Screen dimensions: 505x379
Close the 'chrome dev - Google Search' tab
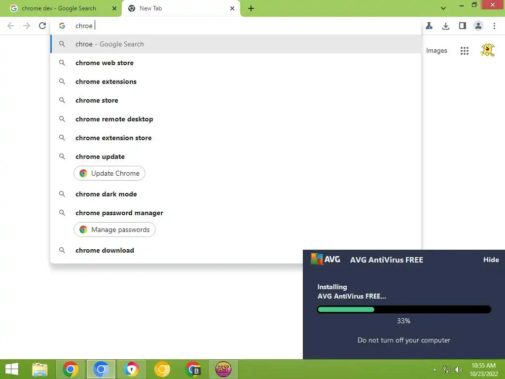tap(114, 8)
